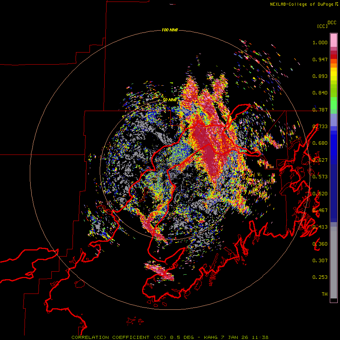The image size is (340, 340).
Task: Click the 0.893 scale value
Action: click(x=320, y=76)
